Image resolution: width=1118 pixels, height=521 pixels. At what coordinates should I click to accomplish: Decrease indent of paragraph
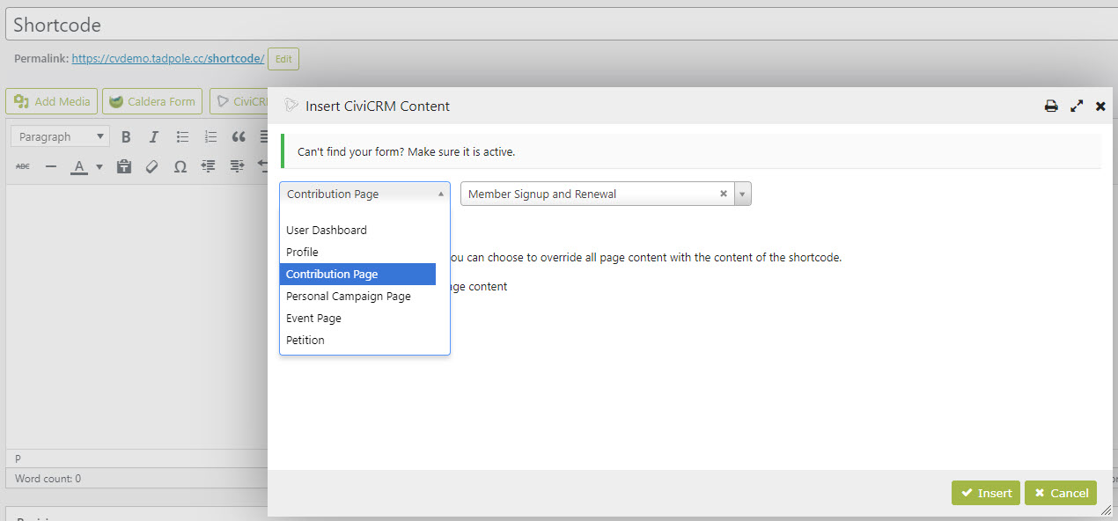coord(209,166)
